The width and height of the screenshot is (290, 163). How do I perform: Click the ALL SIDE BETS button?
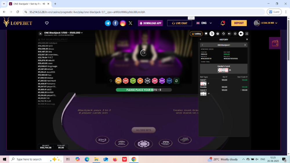click(x=144, y=130)
